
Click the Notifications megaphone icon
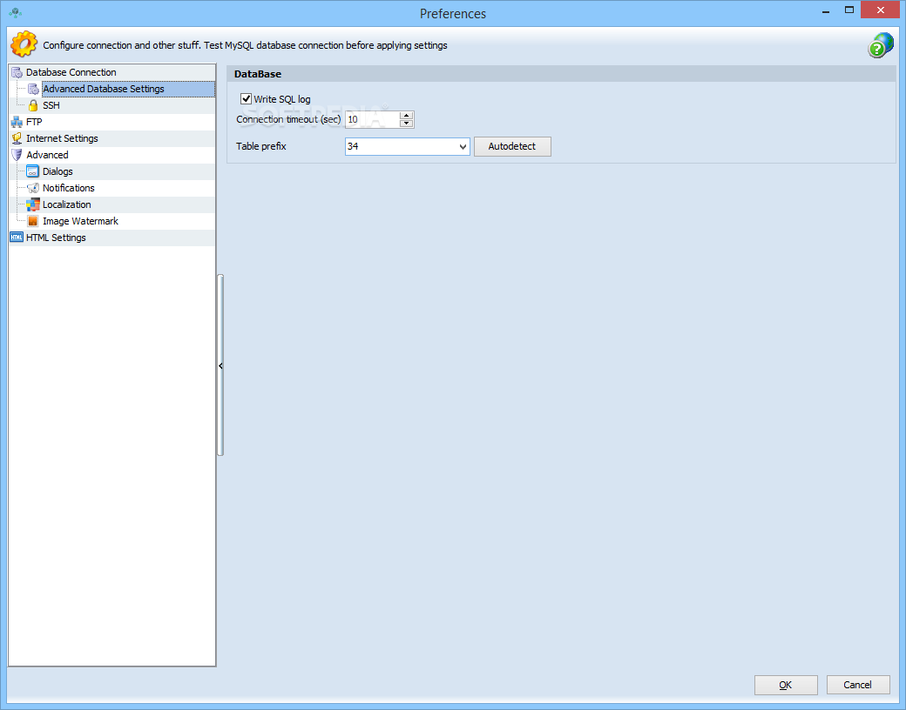(x=33, y=188)
